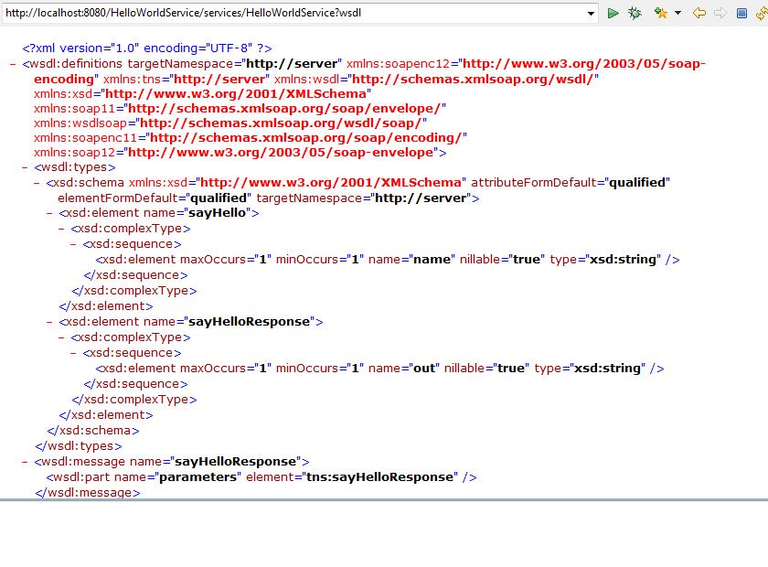The height and width of the screenshot is (567, 768).
Task: Collapse the xsd:sequence inside sayHelloResponse
Action: [73, 352]
